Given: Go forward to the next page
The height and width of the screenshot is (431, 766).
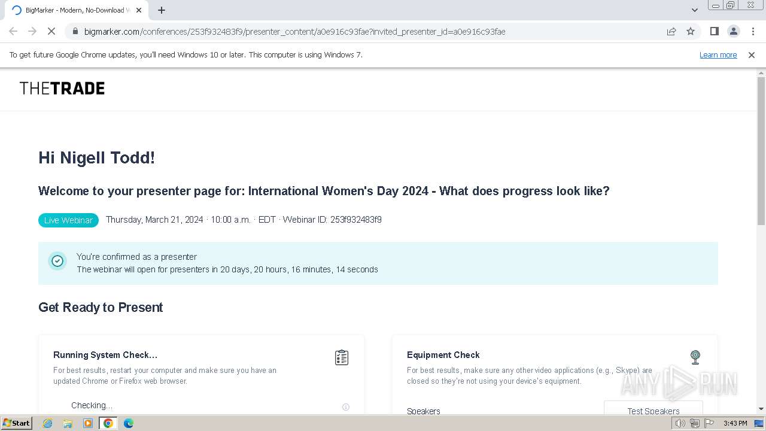Looking at the screenshot, I should pyautogui.click(x=32, y=31).
